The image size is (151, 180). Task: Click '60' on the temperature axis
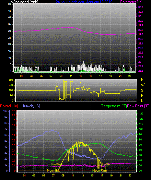[x=140, y=150]
